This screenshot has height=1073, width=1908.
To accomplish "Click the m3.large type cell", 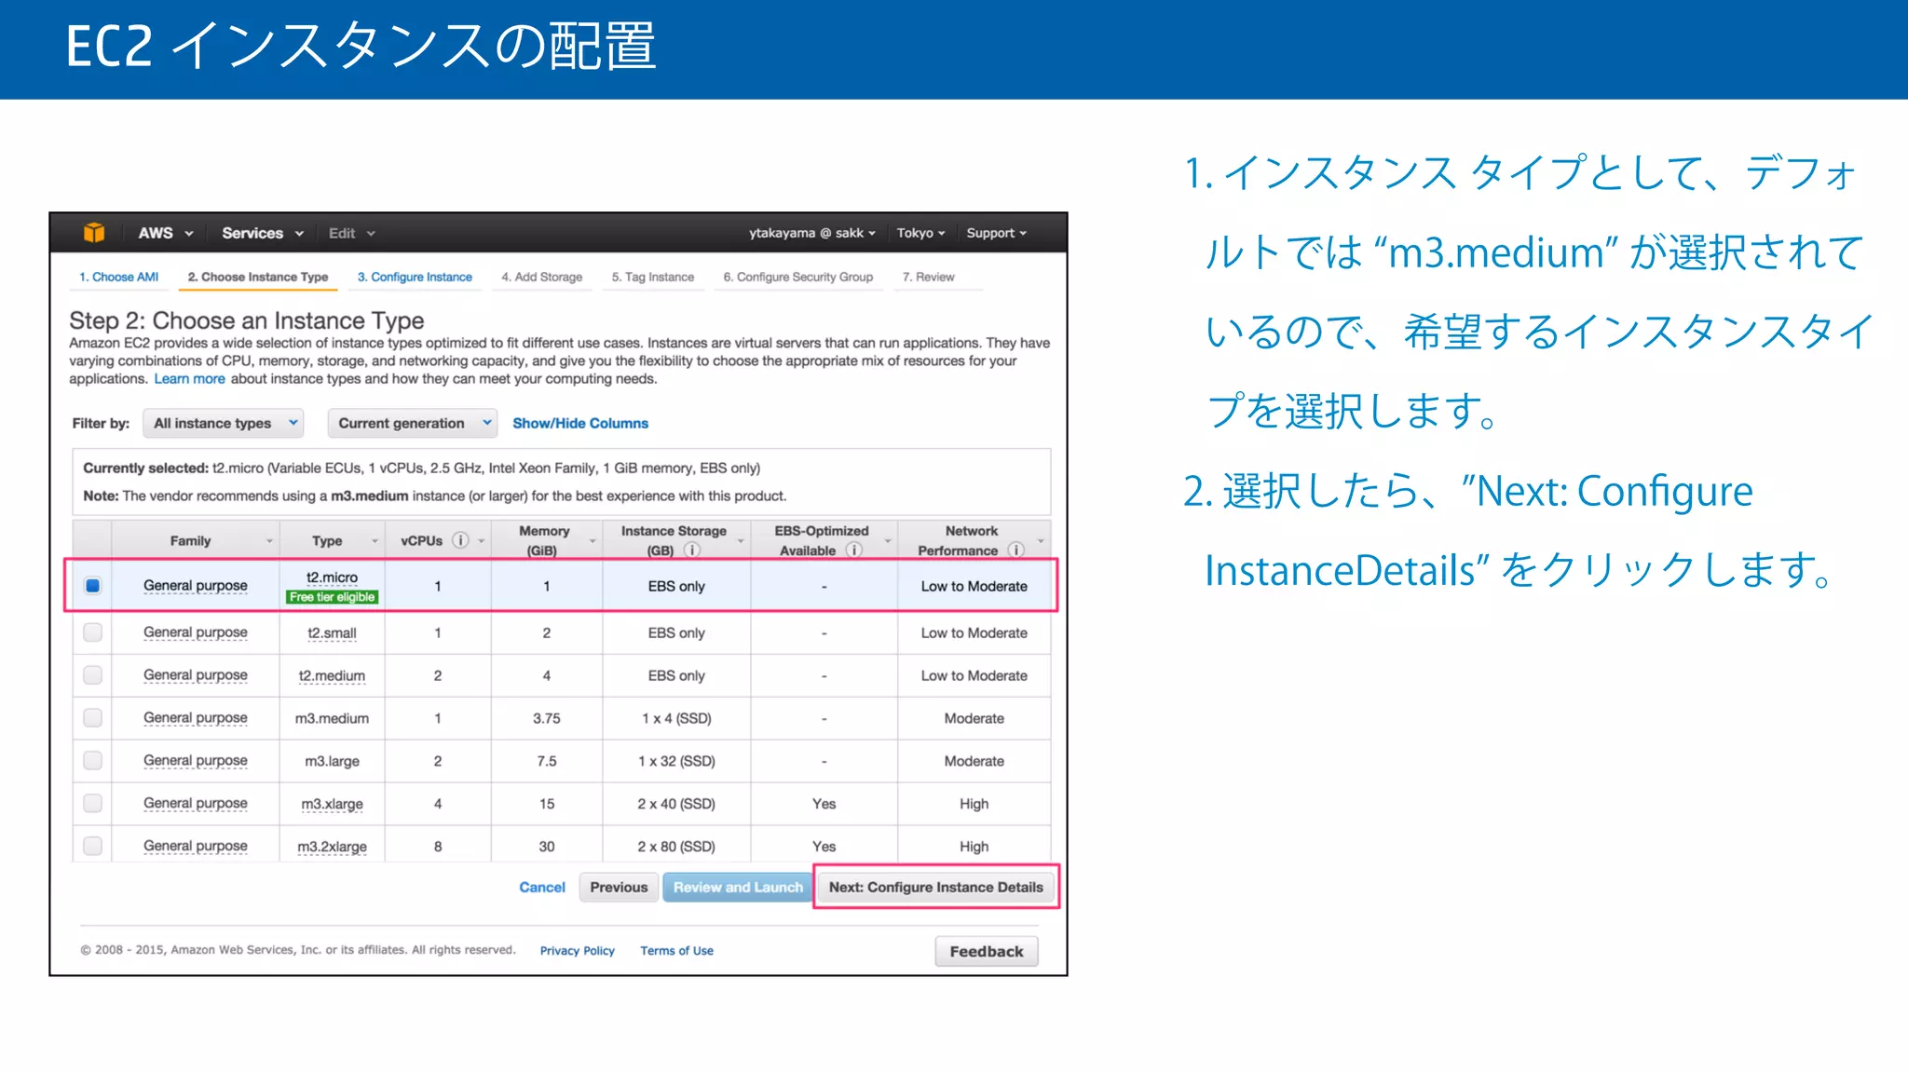I will (x=332, y=761).
